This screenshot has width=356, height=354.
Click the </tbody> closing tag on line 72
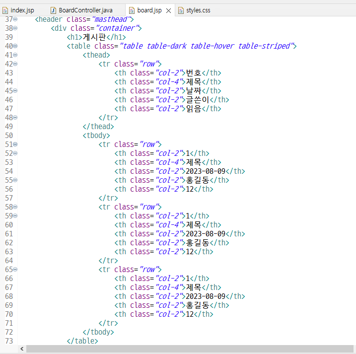[98, 332]
